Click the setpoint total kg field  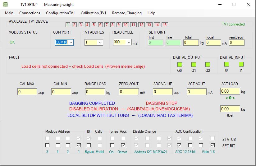coord(191,43)
